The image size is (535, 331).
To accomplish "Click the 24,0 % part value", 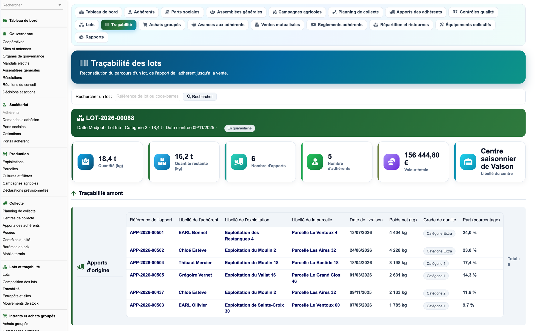I will pos(470,233).
